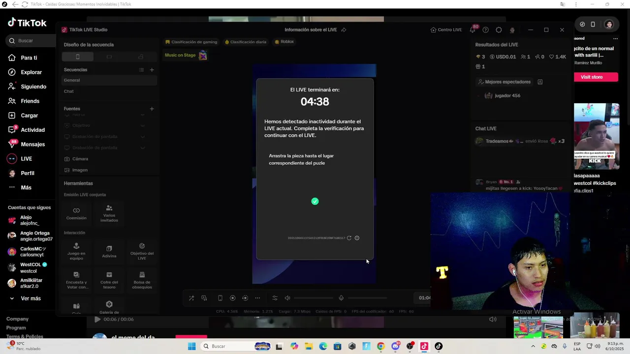The height and width of the screenshot is (354, 630).
Task: Adjust the microphone volume slider
Action: point(367,298)
